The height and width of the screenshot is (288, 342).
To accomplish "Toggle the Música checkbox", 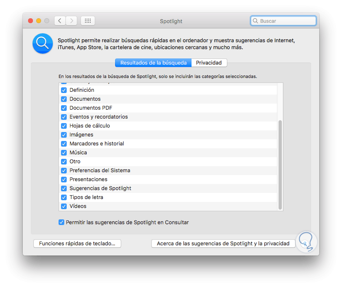I will [64, 152].
